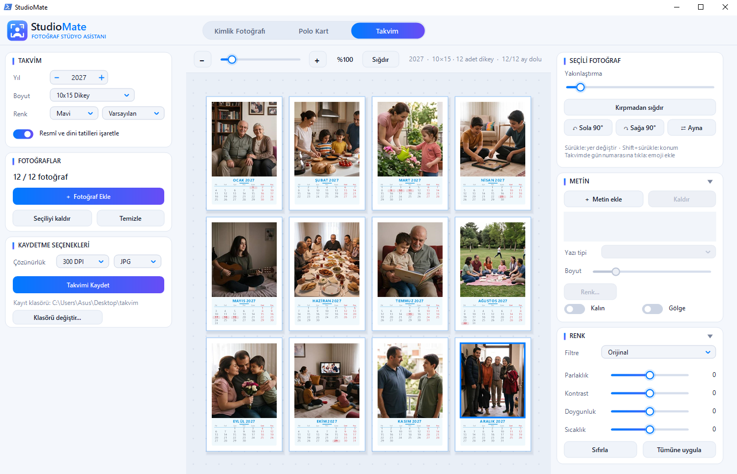The image size is (737, 474).
Task: Open the Boyut 10x15 Dikey dropdown
Action: click(92, 95)
